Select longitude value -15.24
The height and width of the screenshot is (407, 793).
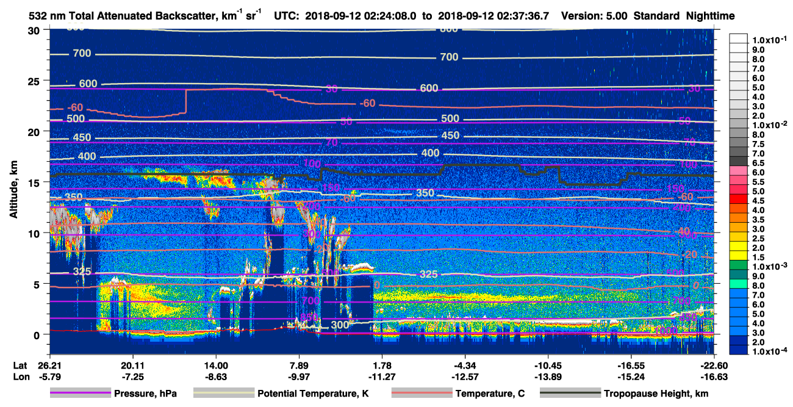pyautogui.click(x=631, y=376)
